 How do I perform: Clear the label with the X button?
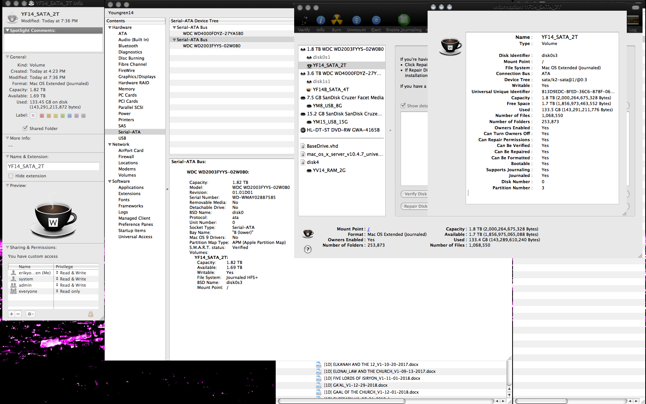(x=33, y=115)
